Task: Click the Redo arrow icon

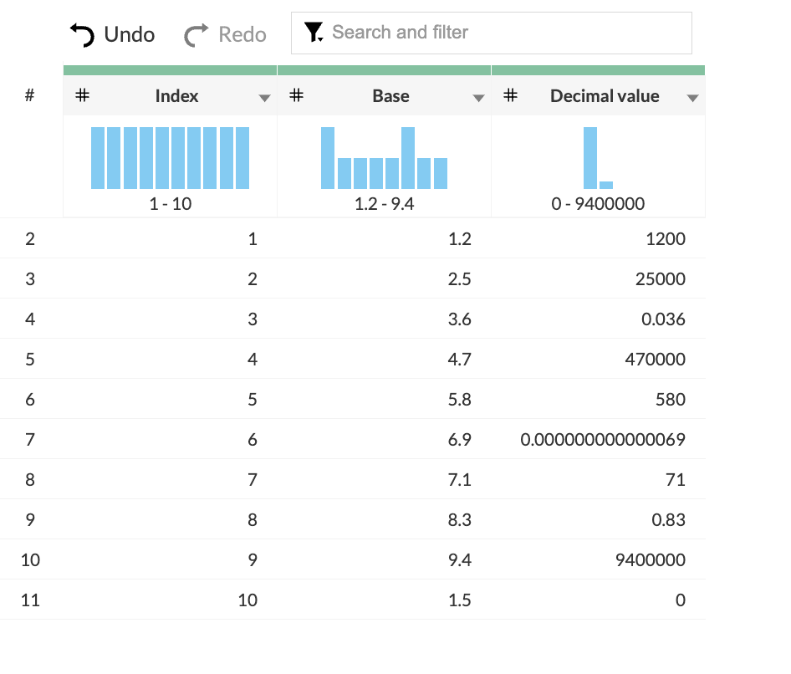Action: tap(196, 34)
